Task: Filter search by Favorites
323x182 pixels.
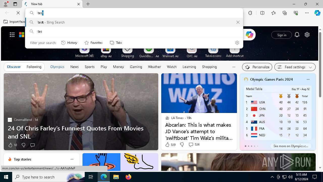Action: click(x=93, y=43)
